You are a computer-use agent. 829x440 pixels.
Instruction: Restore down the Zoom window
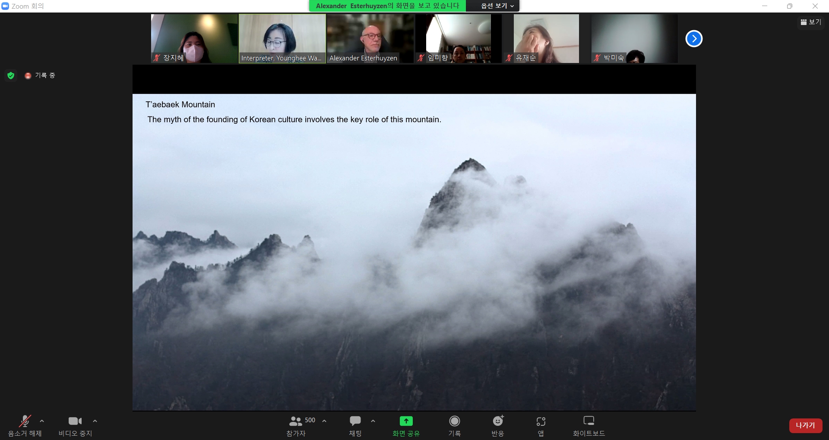(790, 6)
